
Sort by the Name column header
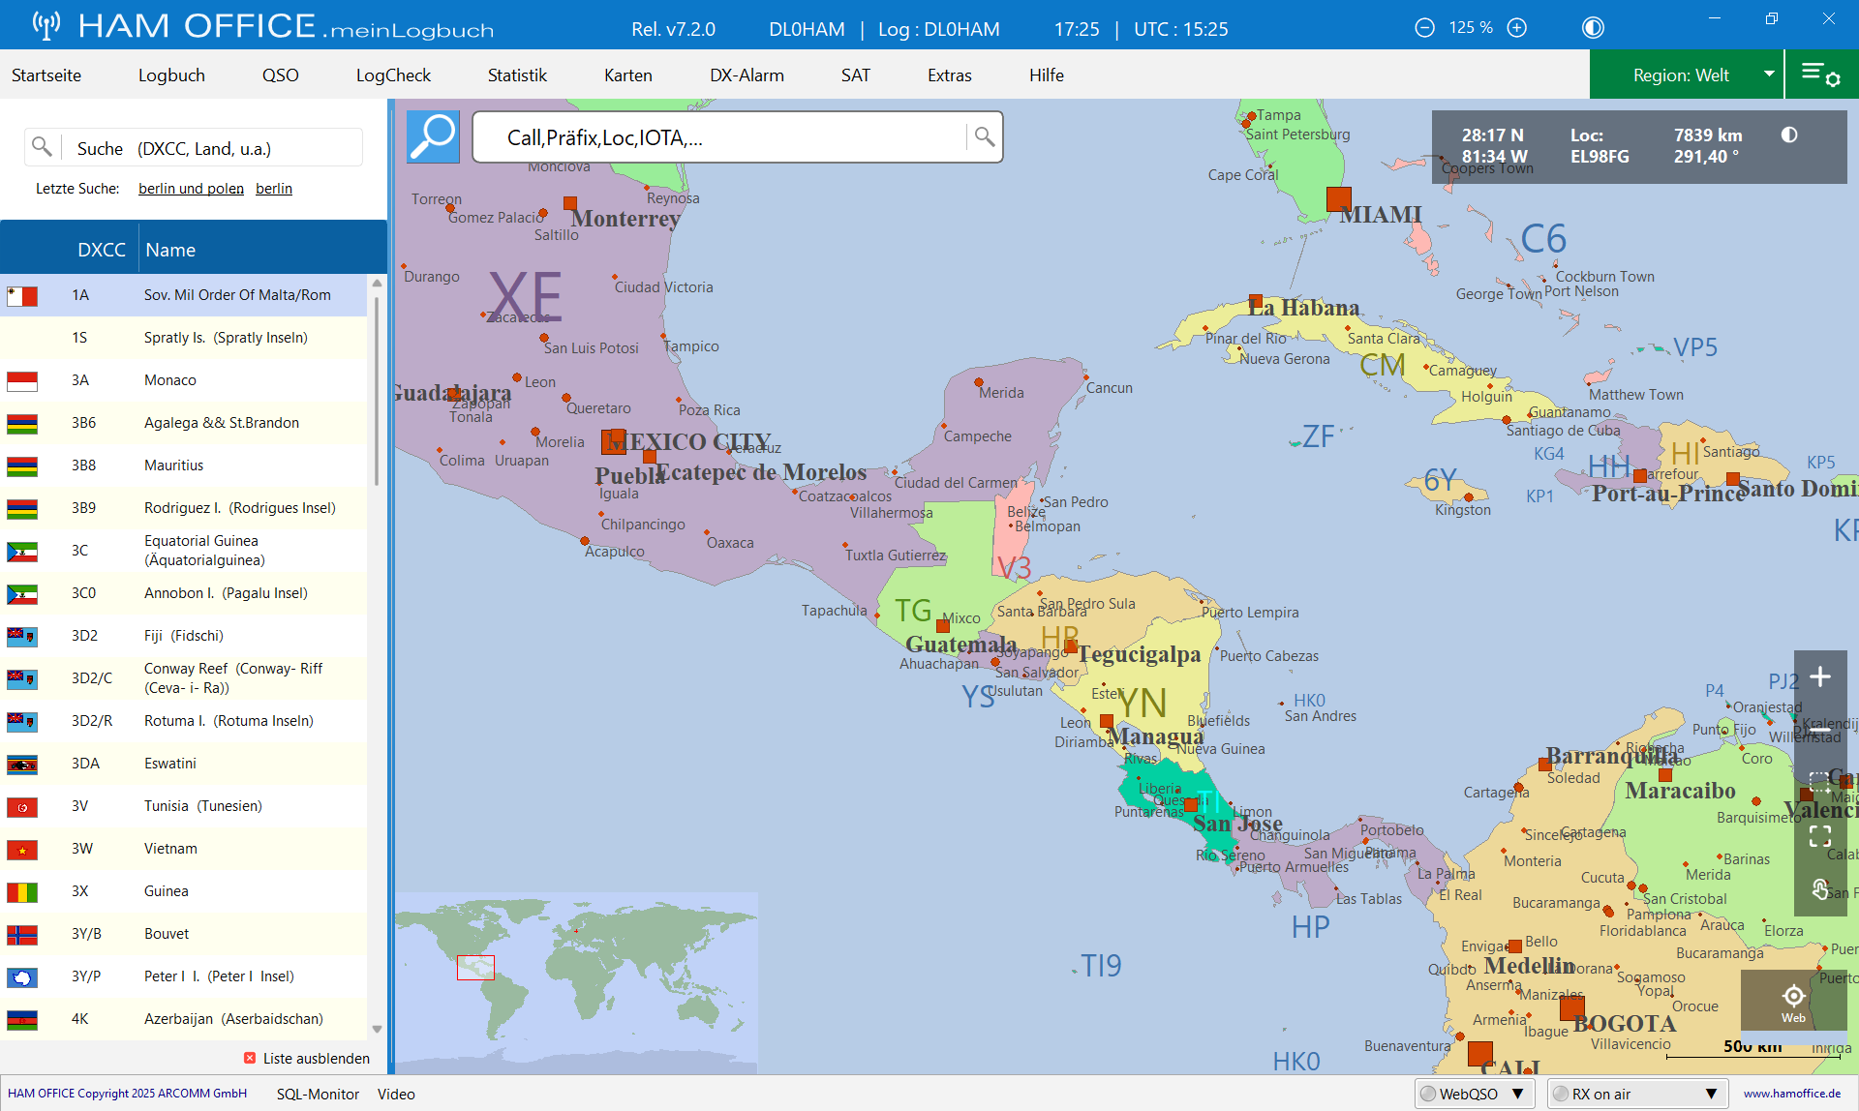pyautogui.click(x=170, y=250)
